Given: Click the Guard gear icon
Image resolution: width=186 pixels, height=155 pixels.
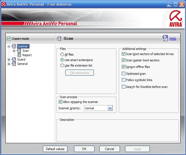Looking at the screenshot, I should [x=14, y=59].
